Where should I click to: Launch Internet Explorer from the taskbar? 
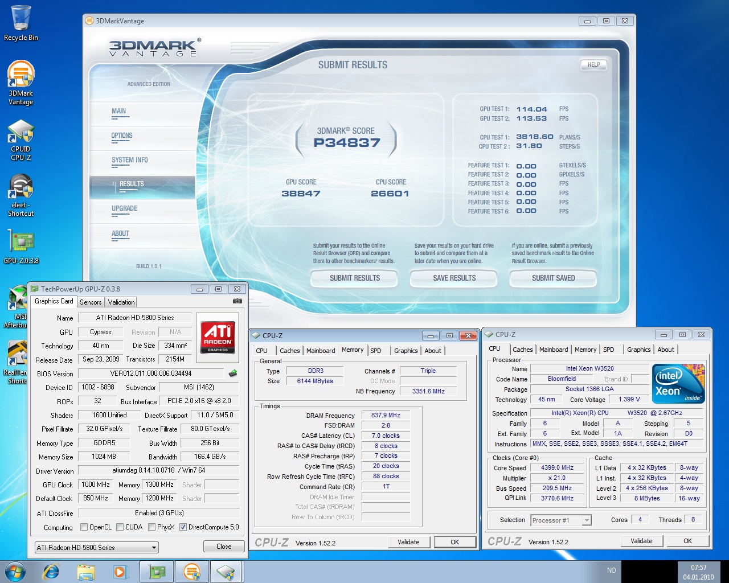click(51, 572)
